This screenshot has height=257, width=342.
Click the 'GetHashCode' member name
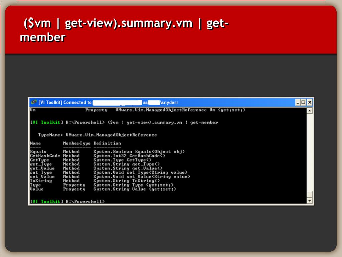(45, 156)
